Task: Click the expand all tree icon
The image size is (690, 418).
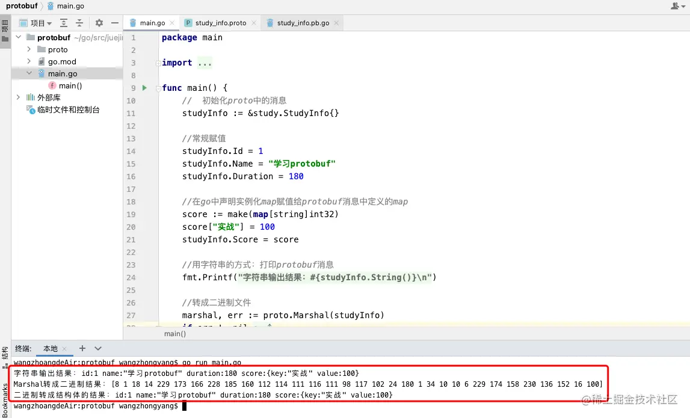Action: (64, 23)
